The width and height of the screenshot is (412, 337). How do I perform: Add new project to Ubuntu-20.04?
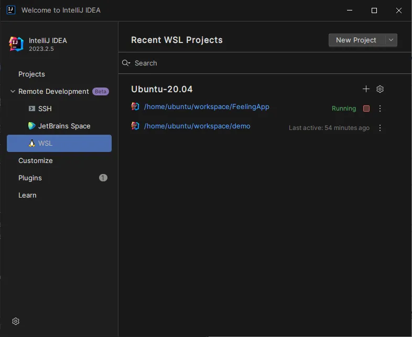pos(366,89)
